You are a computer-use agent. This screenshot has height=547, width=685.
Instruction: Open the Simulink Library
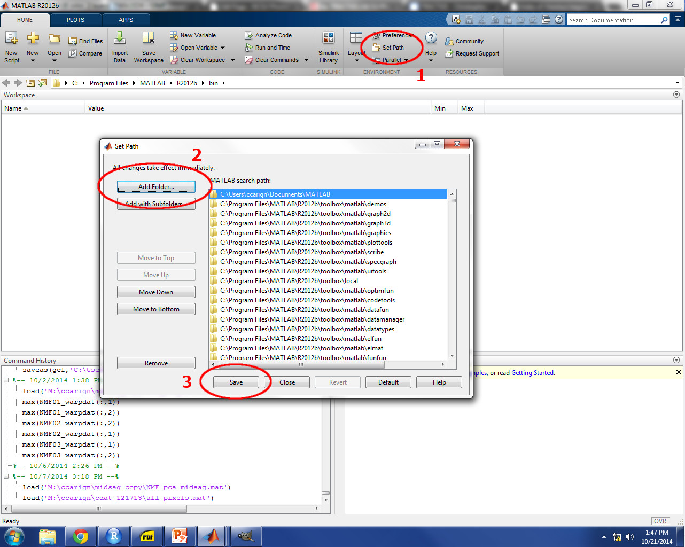[329, 47]
